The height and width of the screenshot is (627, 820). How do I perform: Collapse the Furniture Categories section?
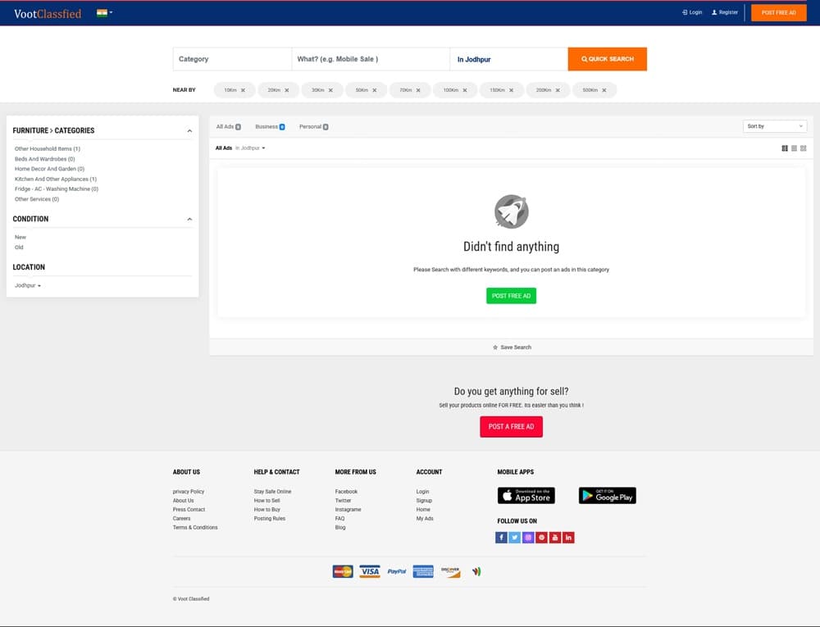click(x=189, y=131)
